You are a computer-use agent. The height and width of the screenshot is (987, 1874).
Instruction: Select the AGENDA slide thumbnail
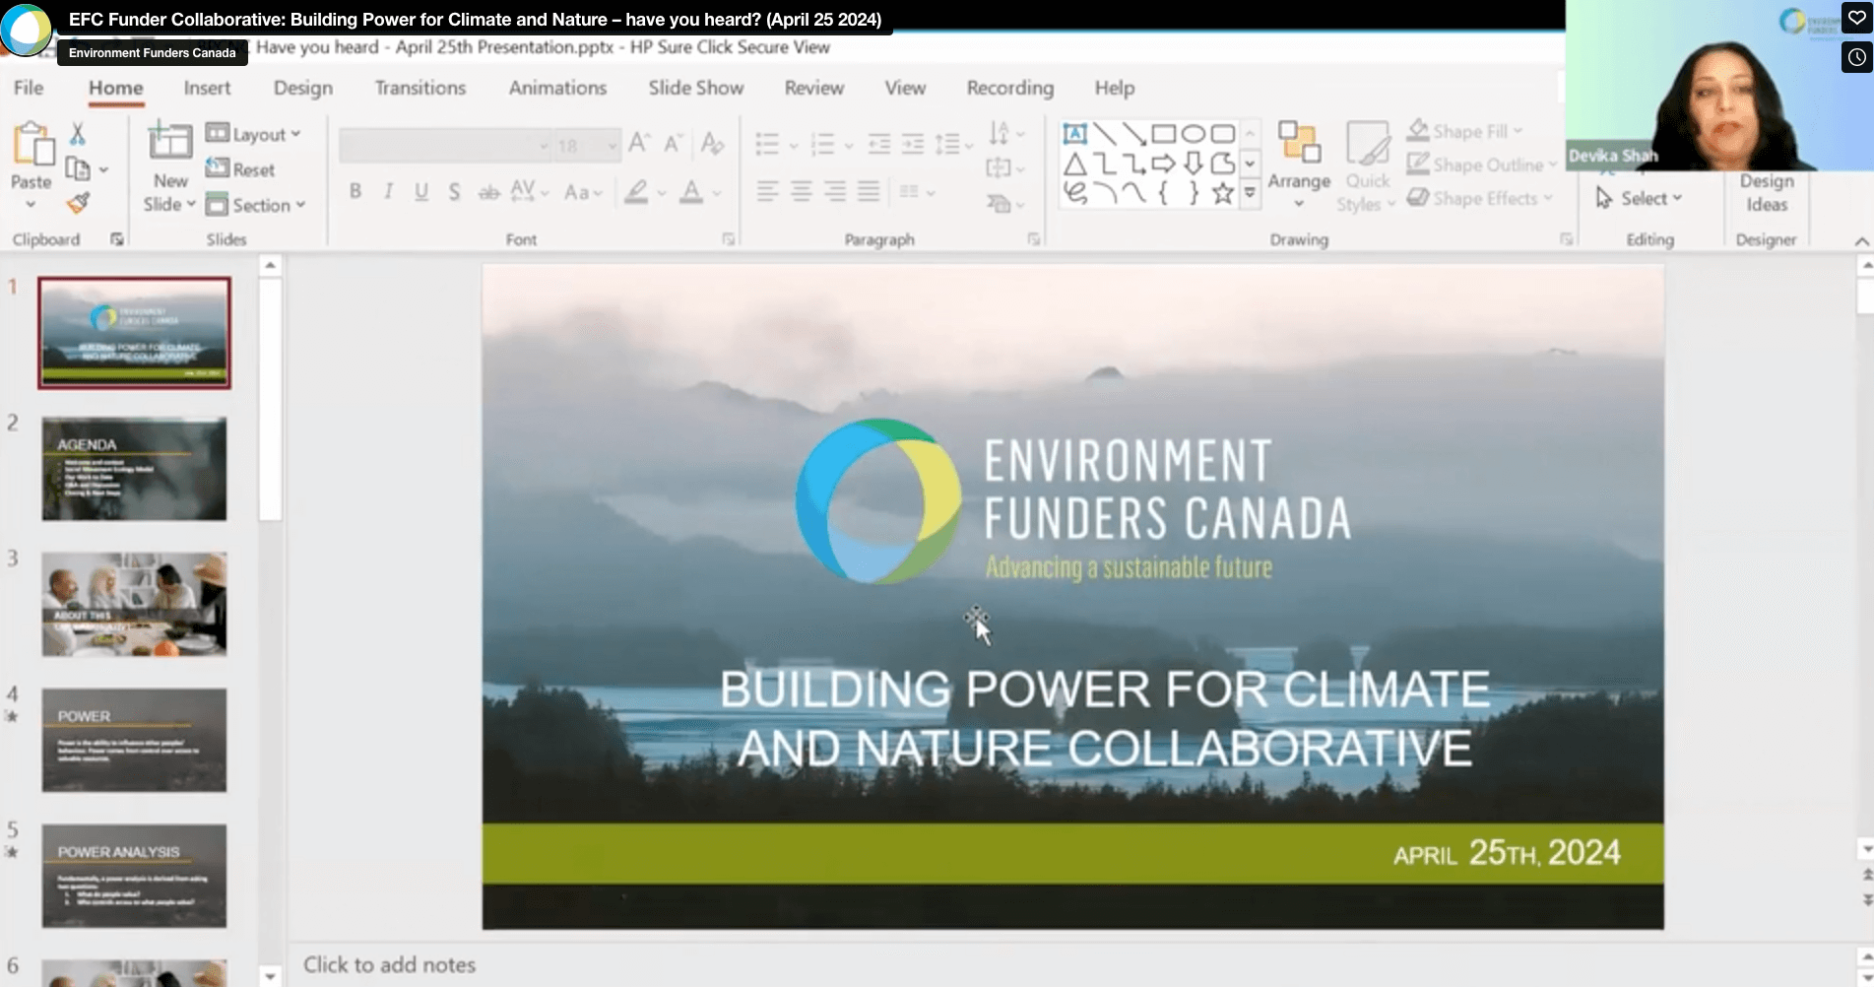coord(134,468)
